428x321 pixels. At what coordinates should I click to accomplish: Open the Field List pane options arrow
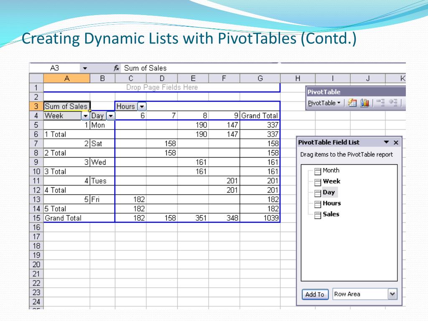(386, 142)
